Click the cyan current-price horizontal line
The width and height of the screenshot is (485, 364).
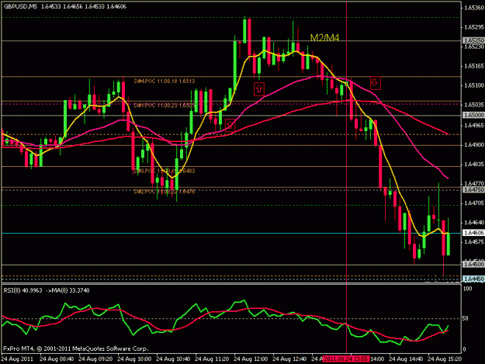point(231,233)
